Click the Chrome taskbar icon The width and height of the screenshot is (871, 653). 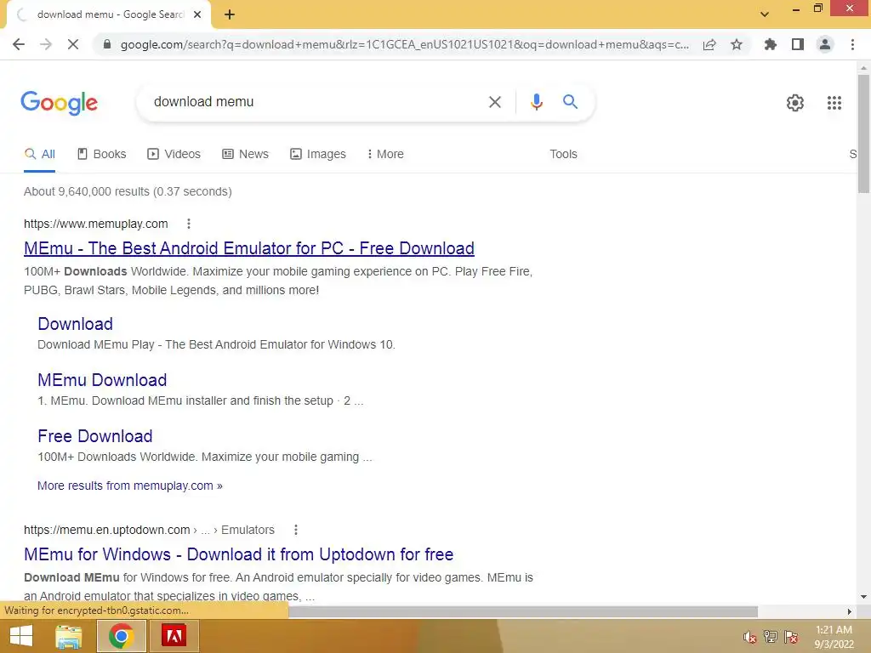pyautogui.click(x=121, y=636)
